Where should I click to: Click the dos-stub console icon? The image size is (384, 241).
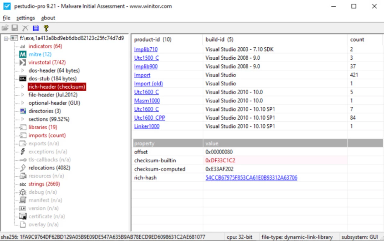(x=23, y=79)
